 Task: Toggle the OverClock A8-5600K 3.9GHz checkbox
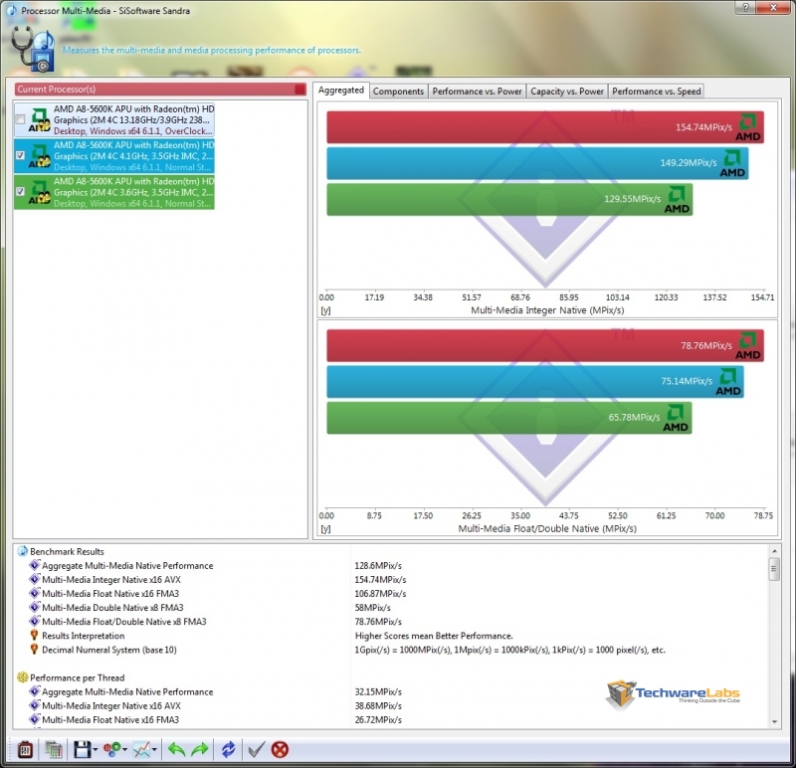point(20,119)
